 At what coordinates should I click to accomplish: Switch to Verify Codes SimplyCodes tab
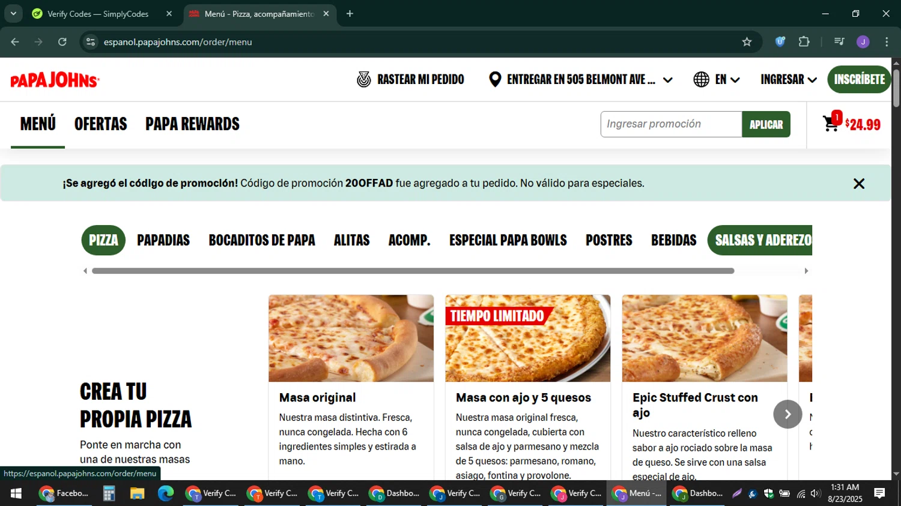point(98,13)
